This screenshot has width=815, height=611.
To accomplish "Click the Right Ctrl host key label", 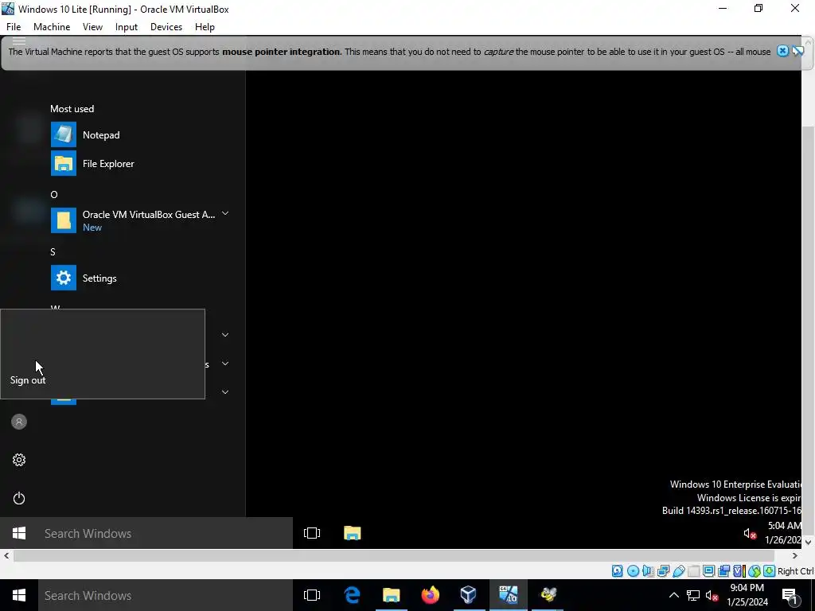I will pos(795,571).
